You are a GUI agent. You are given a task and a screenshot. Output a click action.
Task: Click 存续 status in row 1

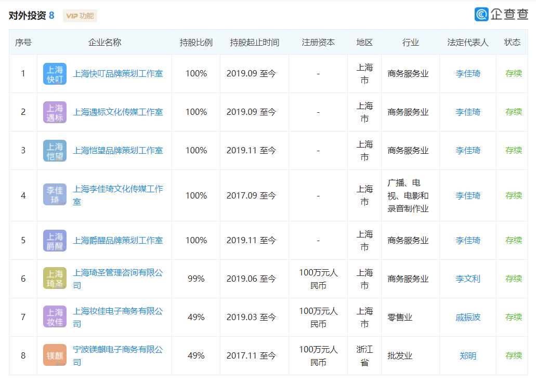[x=514, y=73]
